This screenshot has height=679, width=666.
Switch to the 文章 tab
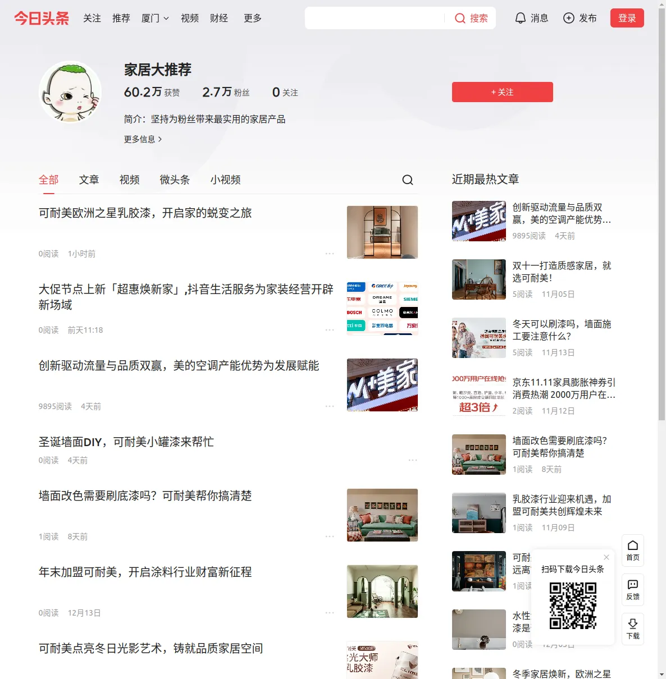pyautogui.click(x=89, y=180)
